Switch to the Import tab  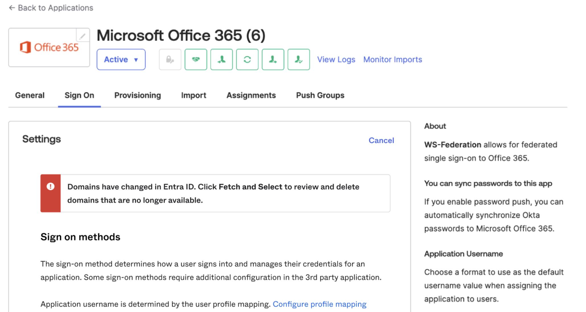[194, 95]
